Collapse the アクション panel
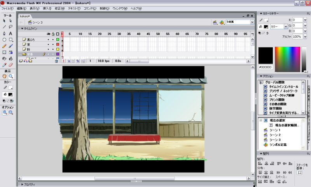This screenshot has height=187, width=311. (261, 76)
